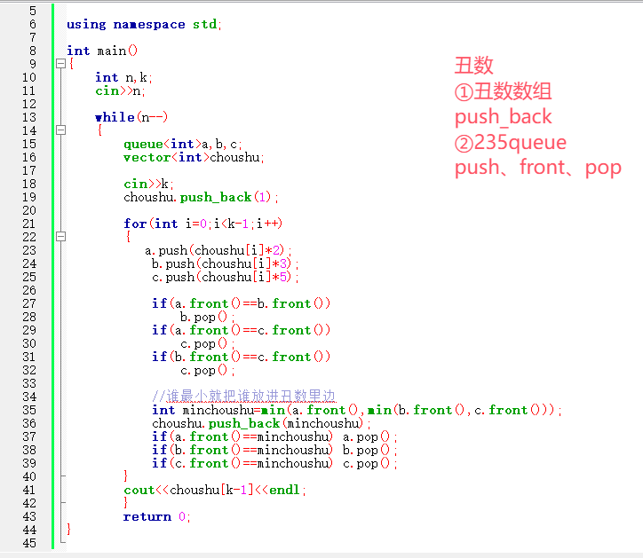Click 'c.pop();' on line 32

tap(208, 370)
